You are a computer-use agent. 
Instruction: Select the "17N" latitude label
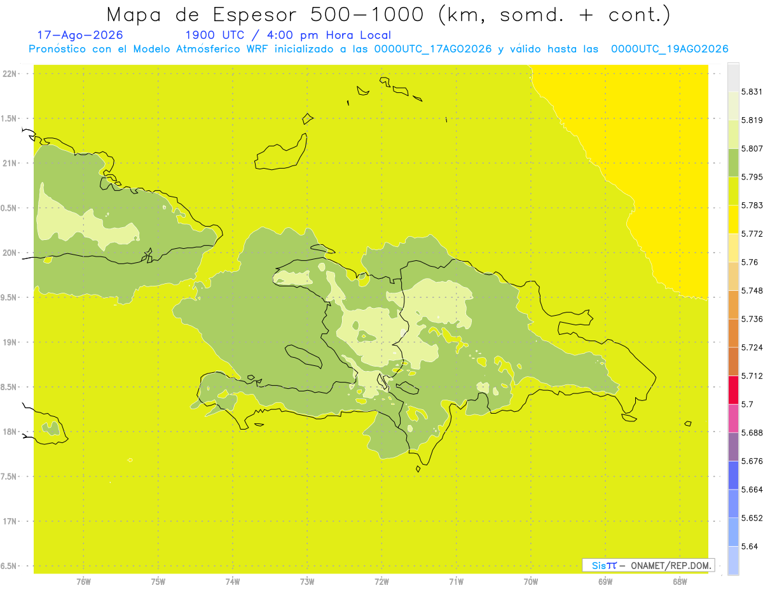click(x=10, y=521)
